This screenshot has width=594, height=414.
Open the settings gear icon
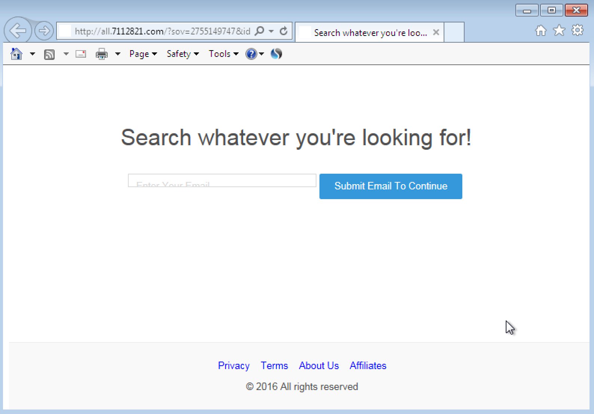click(578, 30)
